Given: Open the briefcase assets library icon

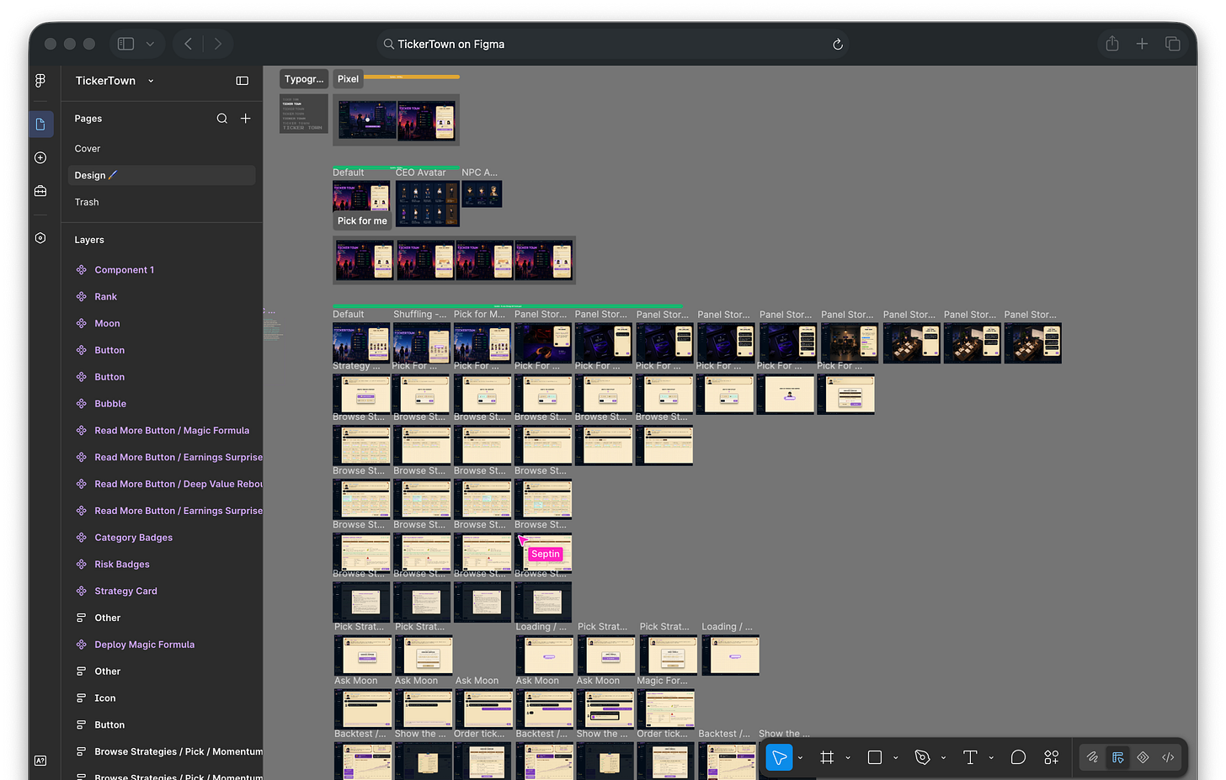Looking at the screenshot, I should click(40, 191).
